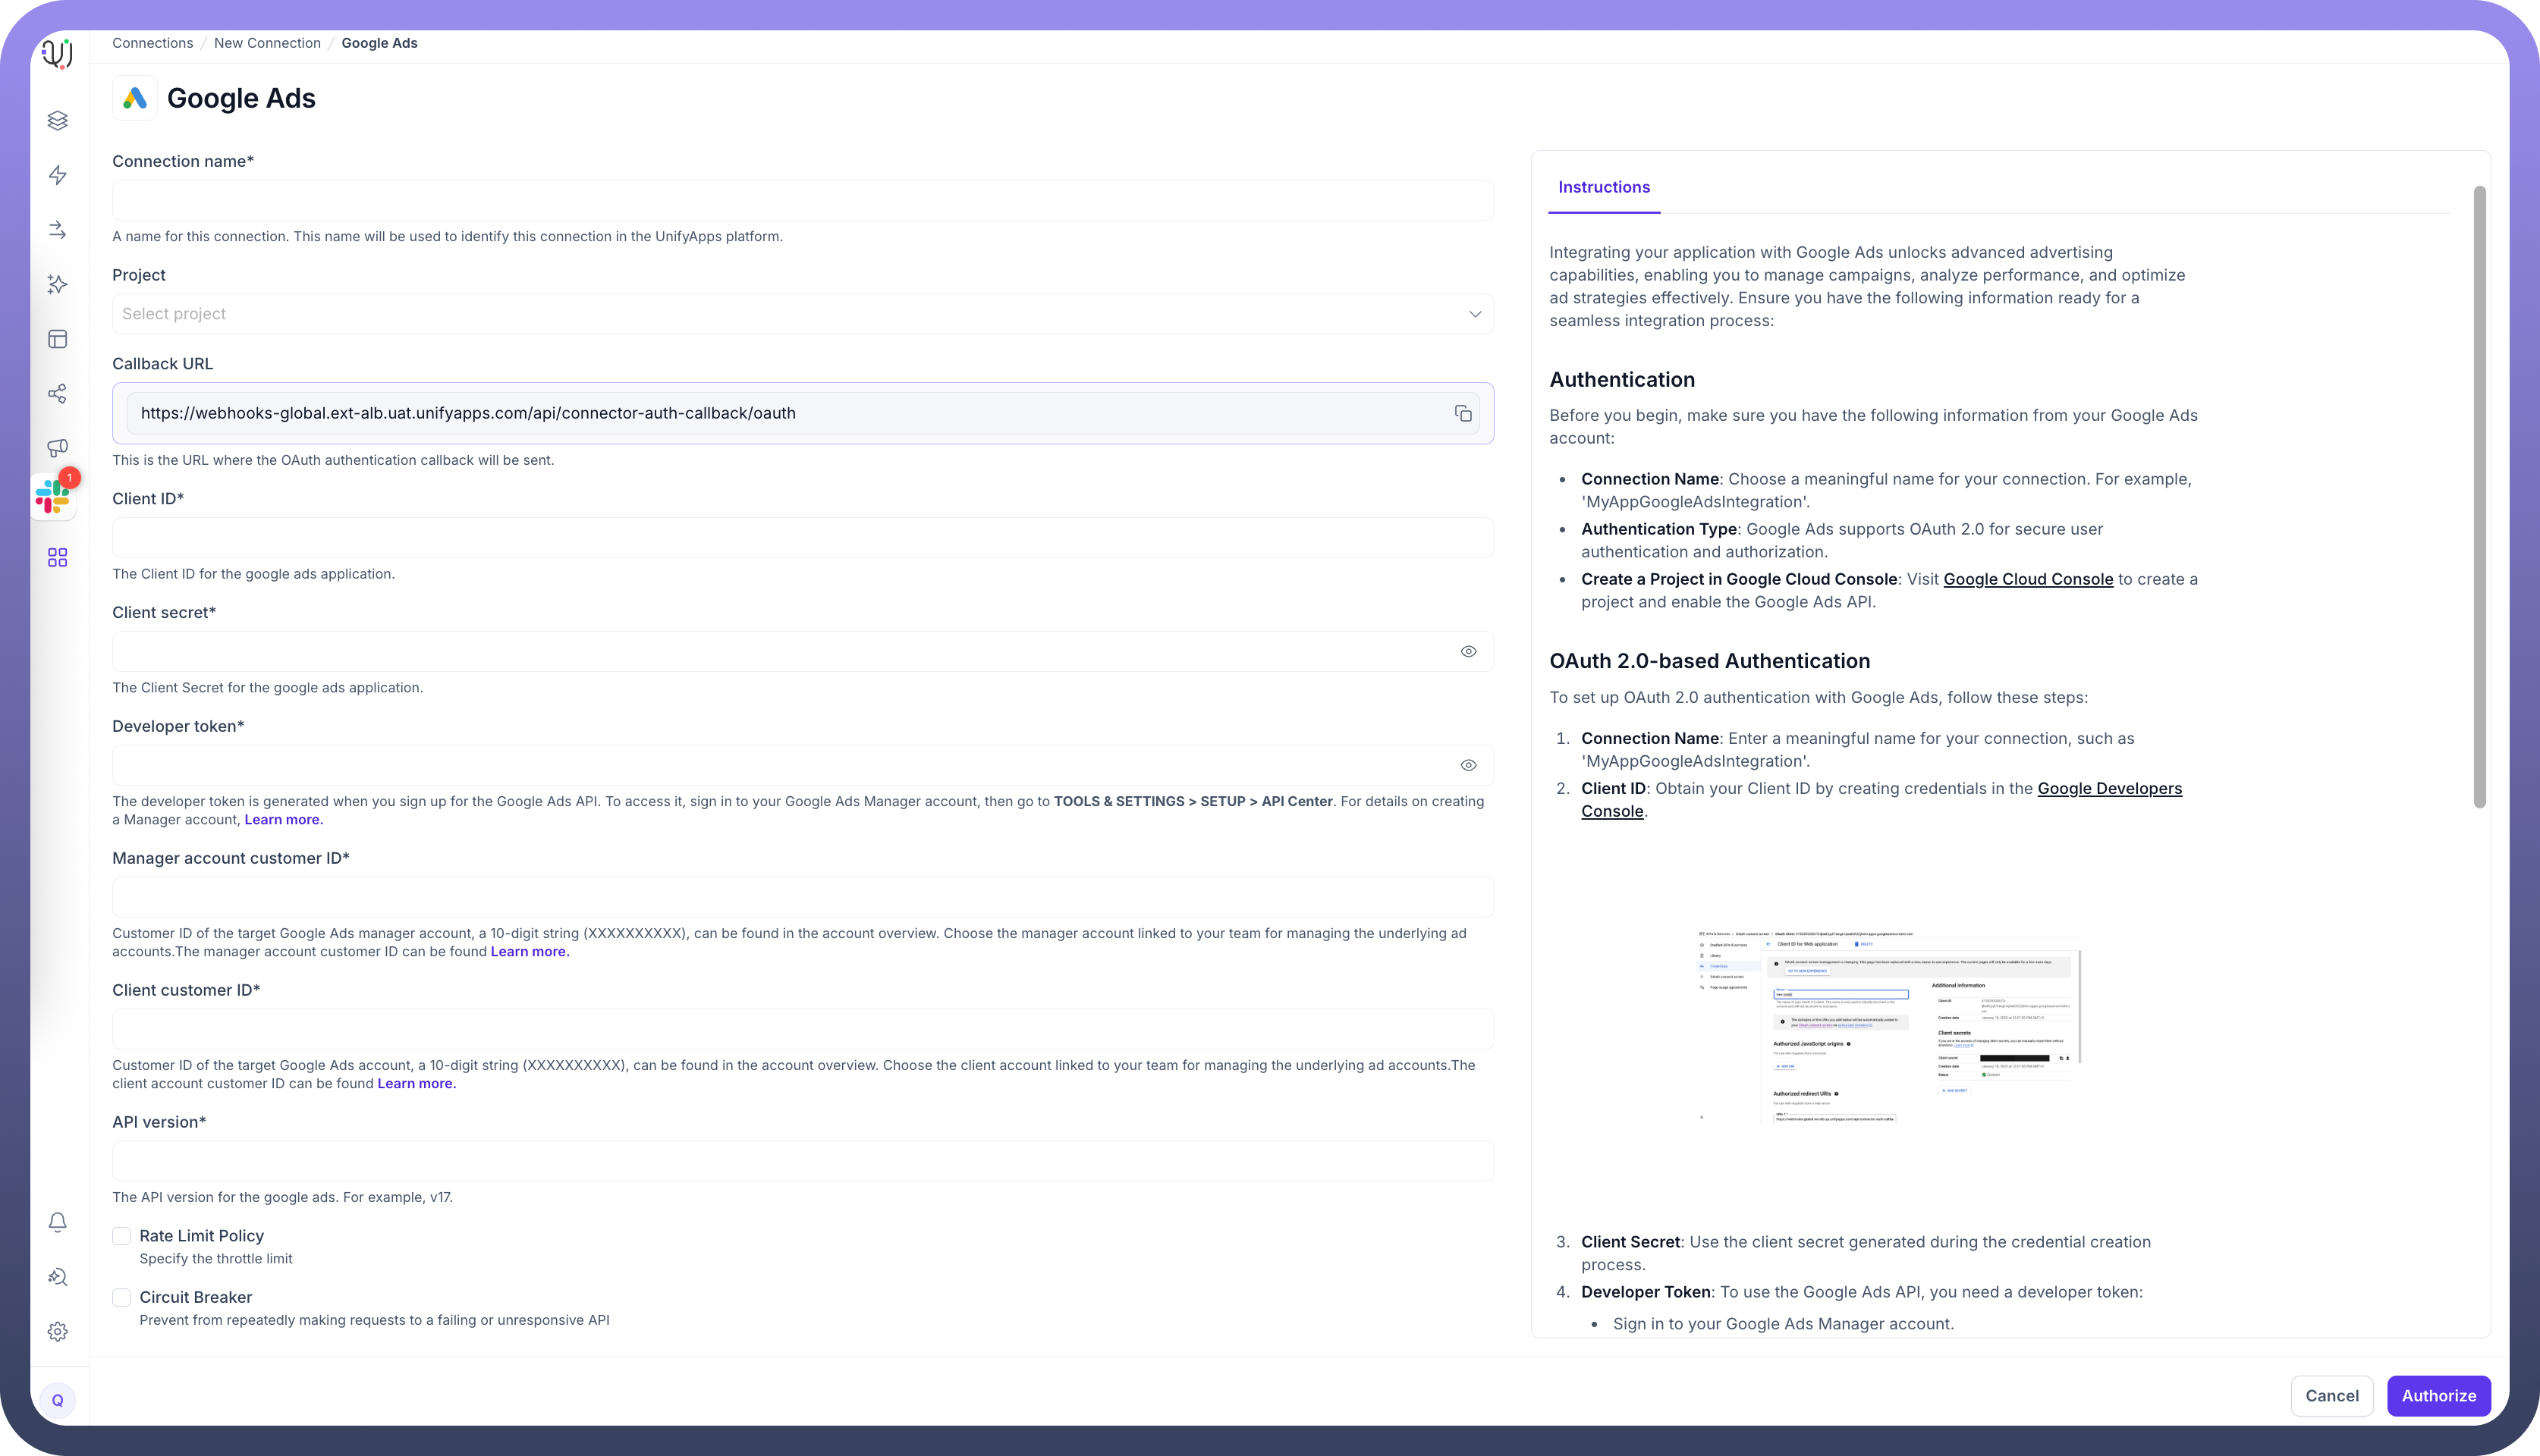Click the share nodes sidebar icon
This screenshot has height=1456, width=2540.
click(58, 393)
